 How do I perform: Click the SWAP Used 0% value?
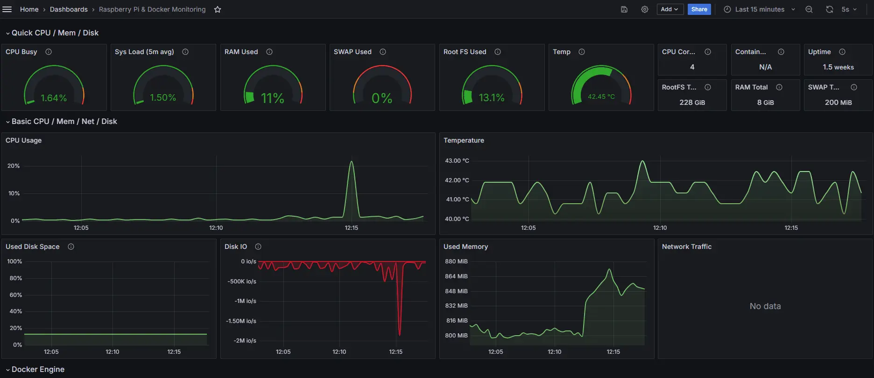click(382, 98)
